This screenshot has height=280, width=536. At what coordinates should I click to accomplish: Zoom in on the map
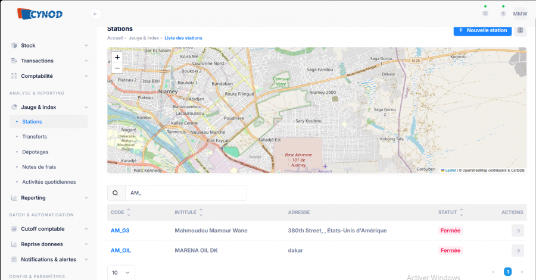[x=117, y=58]
